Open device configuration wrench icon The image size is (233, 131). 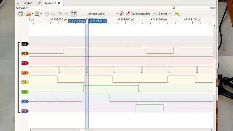click(122, 13)
